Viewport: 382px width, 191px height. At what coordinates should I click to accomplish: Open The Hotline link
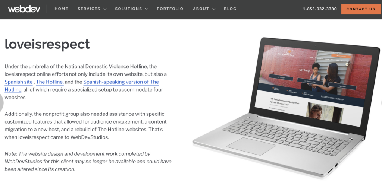(50, 82)
